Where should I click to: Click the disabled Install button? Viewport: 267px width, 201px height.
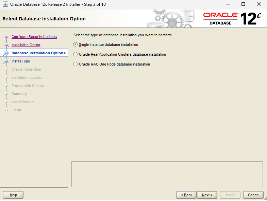230,195
